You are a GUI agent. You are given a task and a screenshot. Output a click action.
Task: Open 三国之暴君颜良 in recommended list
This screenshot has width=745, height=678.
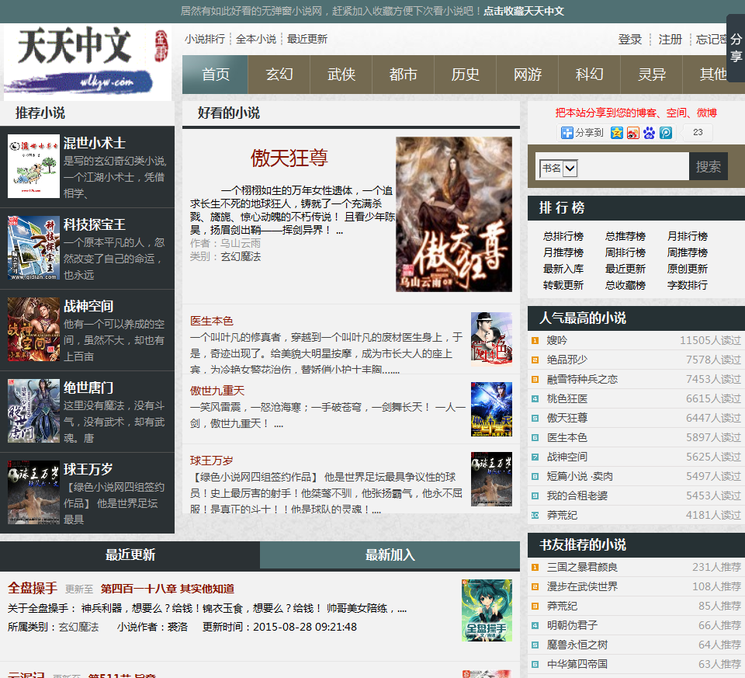(x=582, y=567)
